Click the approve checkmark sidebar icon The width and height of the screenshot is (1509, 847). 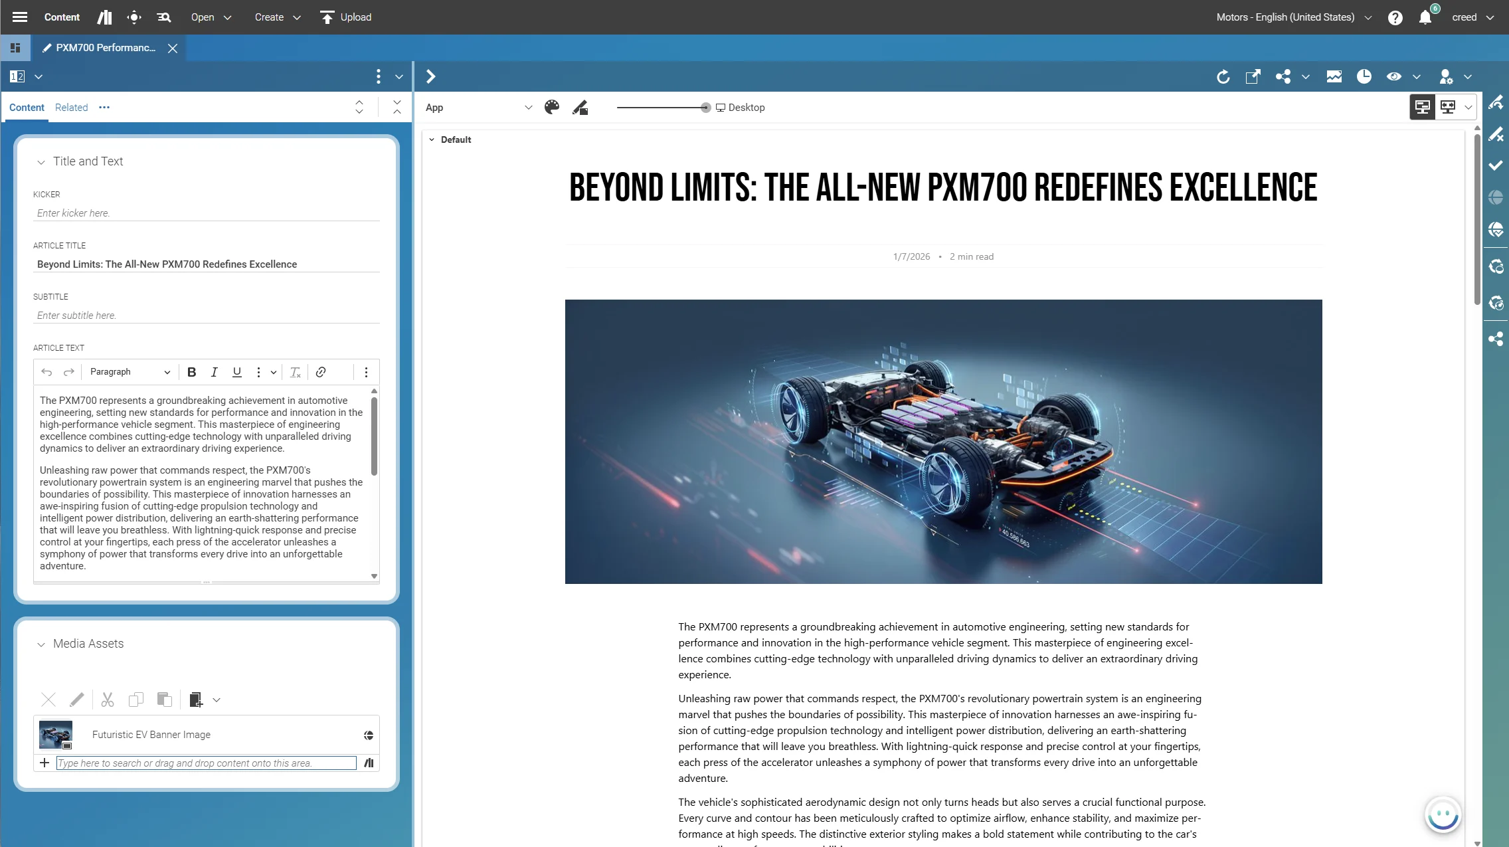point(1496,165)
